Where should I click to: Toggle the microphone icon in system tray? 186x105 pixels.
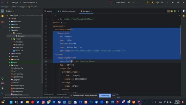[155, 102]
